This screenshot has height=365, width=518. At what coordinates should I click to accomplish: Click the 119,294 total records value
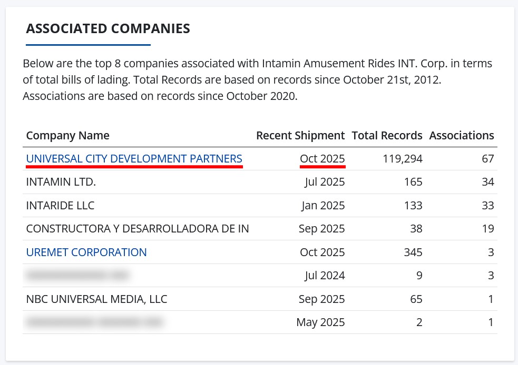click(403, 159)
